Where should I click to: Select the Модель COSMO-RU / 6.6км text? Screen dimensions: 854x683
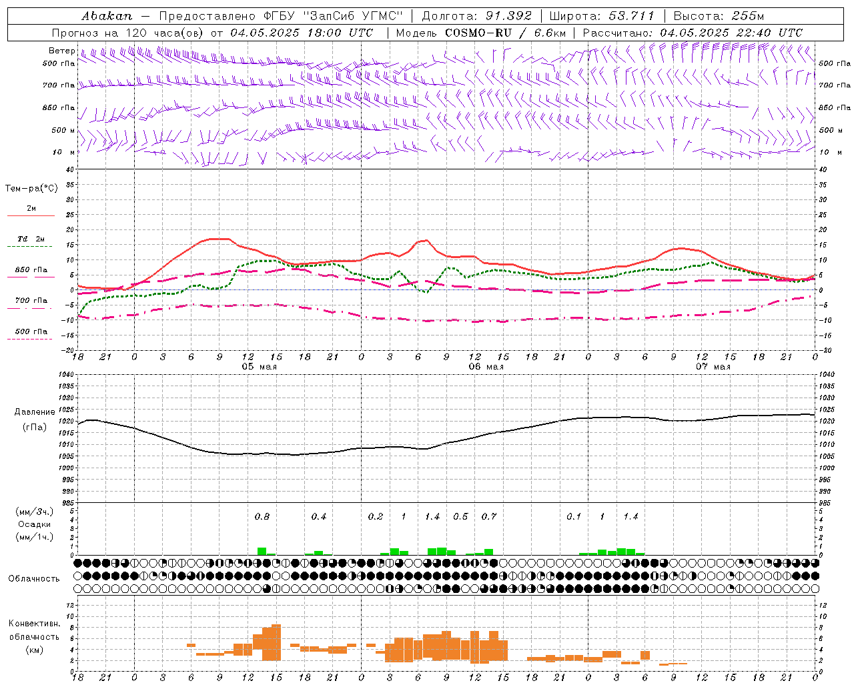pyautogui.click(x=481, y=32)
